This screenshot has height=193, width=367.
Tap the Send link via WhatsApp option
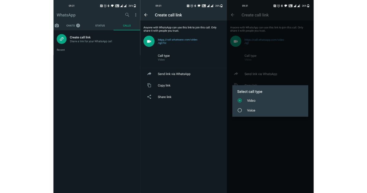pos(183,74)
